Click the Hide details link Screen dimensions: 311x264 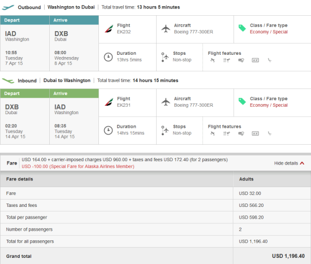[x=286, y=163]
